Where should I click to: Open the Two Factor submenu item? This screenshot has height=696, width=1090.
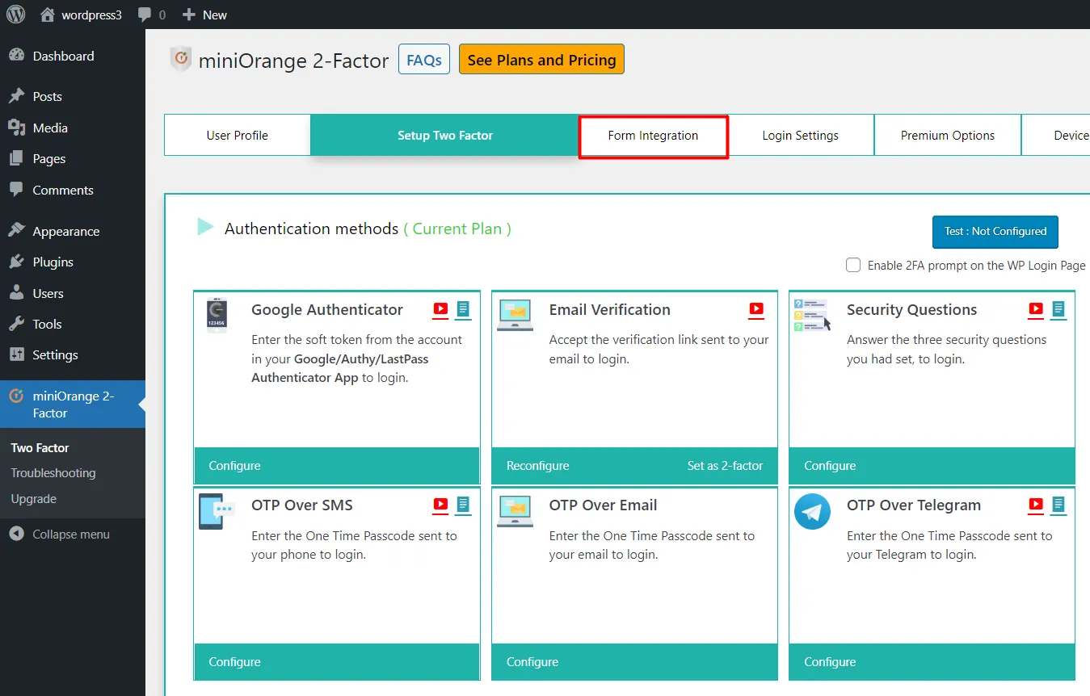[40, 447]
